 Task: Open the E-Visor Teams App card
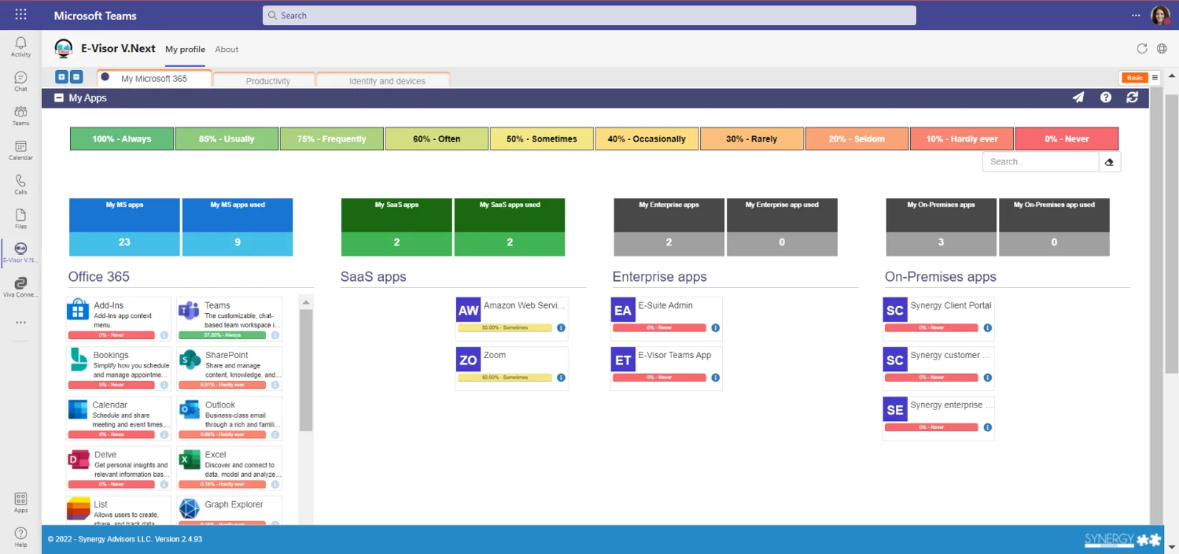666,369
